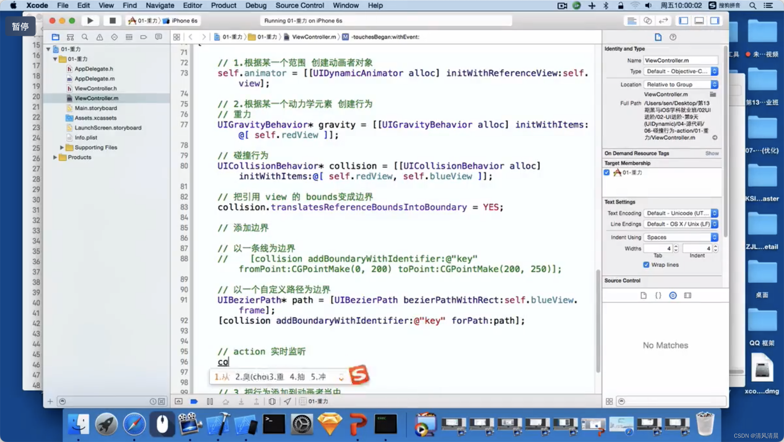This screenshot has width=784, height=442.
Task: Toggle breakpoints activation in debug bar
Action: pyautogui.click(x=194, y=401)
